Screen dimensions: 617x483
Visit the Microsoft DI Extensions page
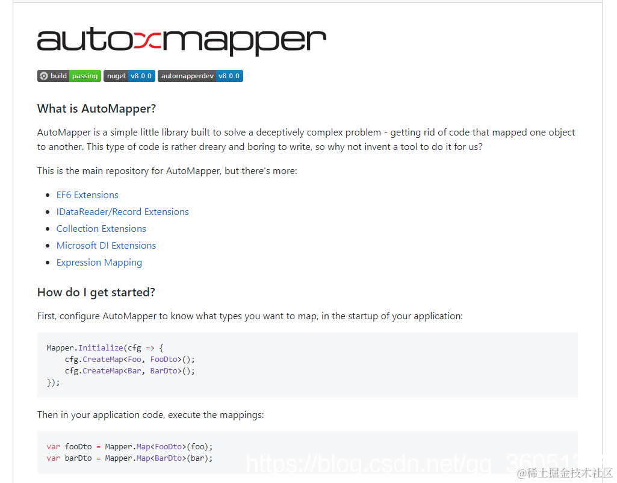106,245
